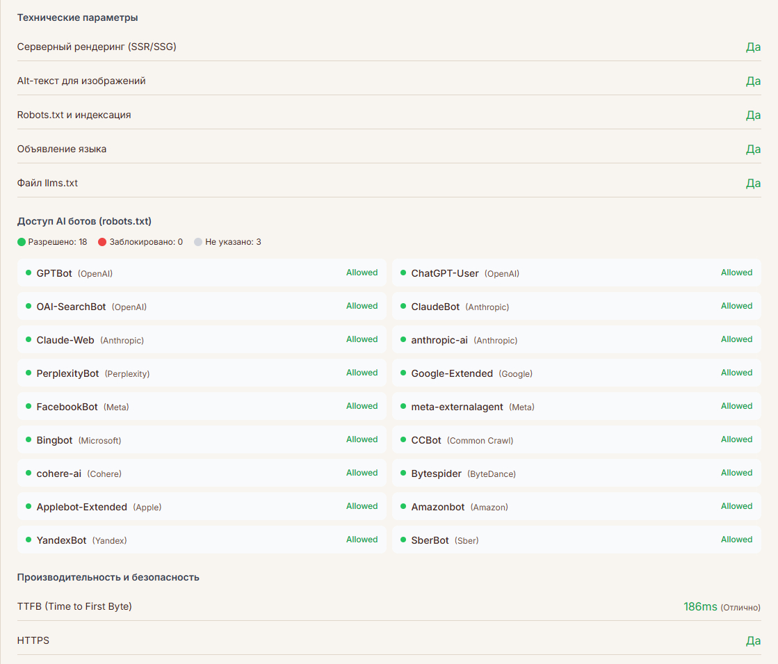
Task: Select the PerplexityBot row
Action: point(202,373)
